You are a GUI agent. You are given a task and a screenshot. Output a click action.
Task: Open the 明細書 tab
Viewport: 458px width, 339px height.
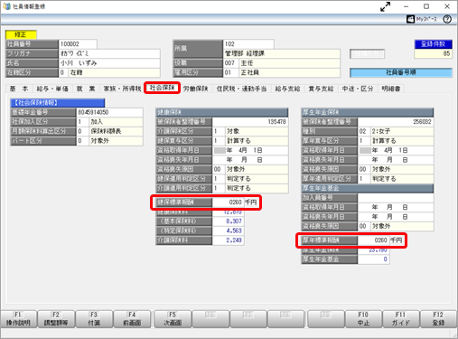pos(391,89)
